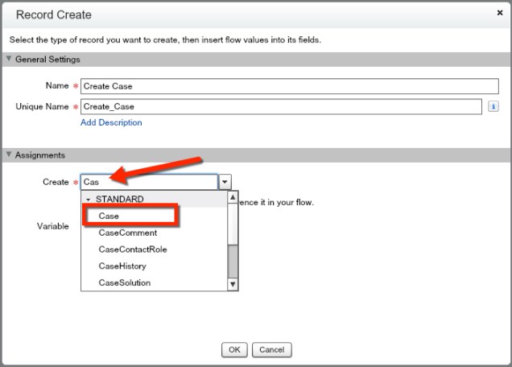Click the dropdown list scrollbar thumb
The image size is (512, 367).
pyautogui.click(x=233, y=259)
